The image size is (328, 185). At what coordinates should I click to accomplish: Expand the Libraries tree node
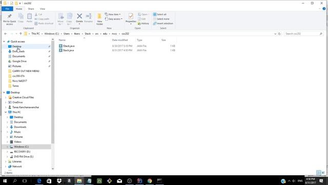point(6,161)
